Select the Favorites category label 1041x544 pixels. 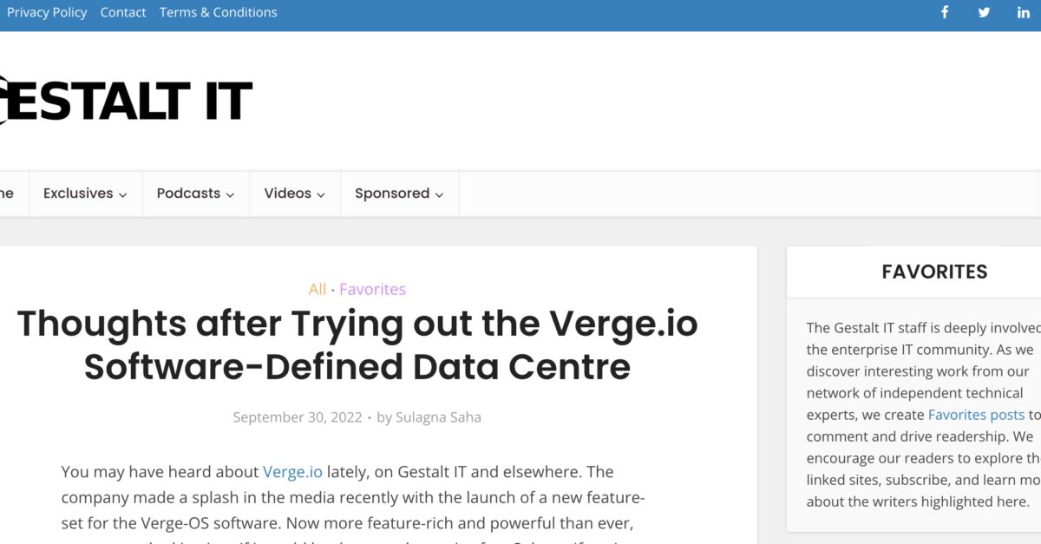point(372,289)
